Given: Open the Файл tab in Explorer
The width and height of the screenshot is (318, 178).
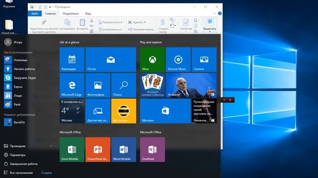Looking at the screenshot, I should click(35, 13).
